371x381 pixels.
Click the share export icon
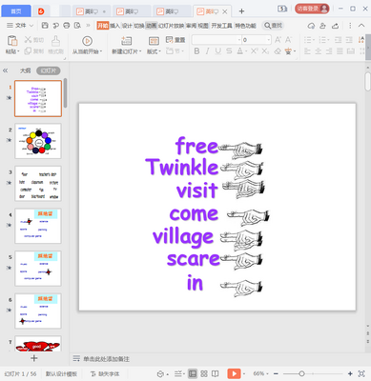pyautogui.click(x=335, y=26)
